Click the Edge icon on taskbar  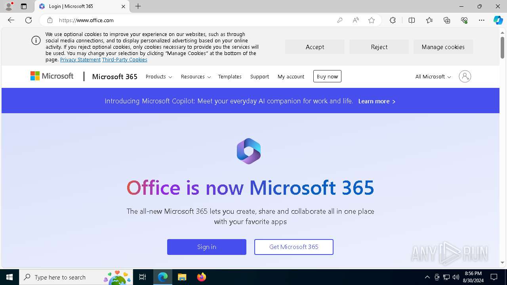(163, 277)
